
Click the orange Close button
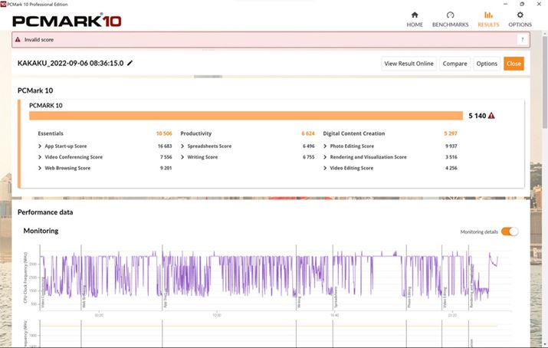tap(514, 64)
